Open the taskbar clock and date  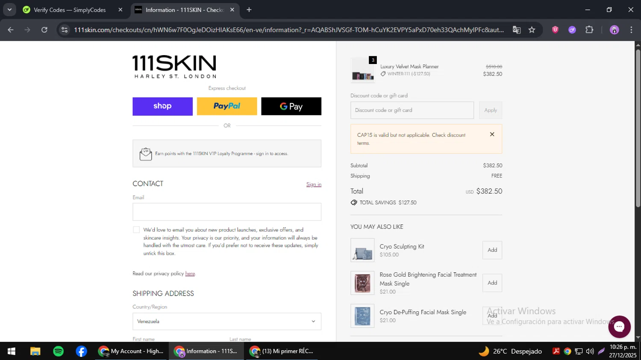coord(623,351)
